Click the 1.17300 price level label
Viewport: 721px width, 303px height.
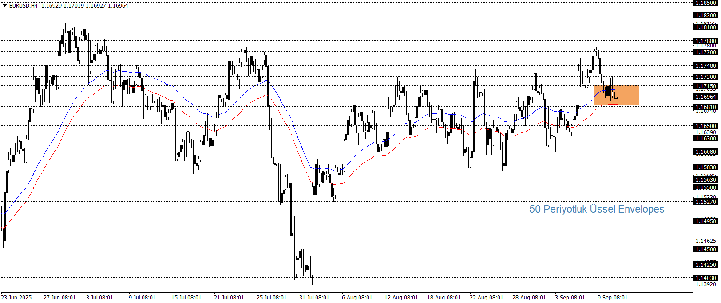tap(705, 77)
